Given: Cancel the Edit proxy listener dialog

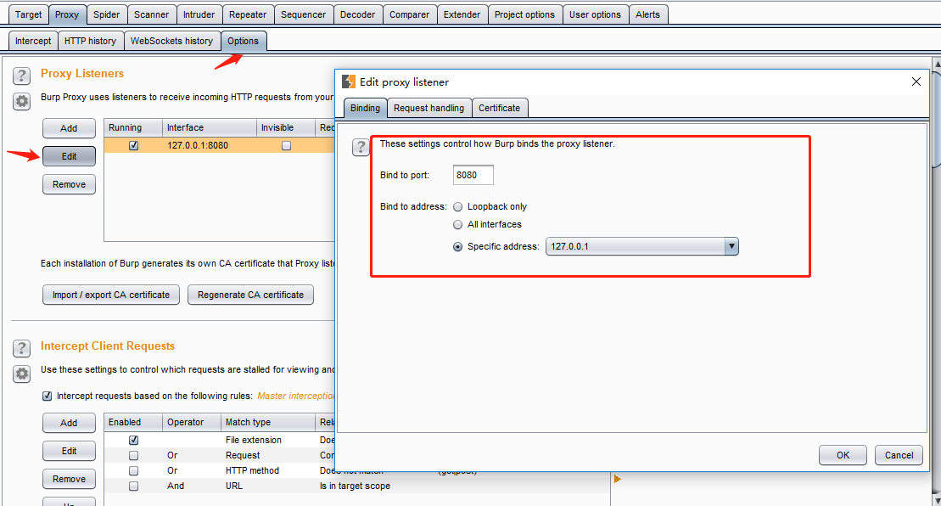Looking at the screenshot, I should pyautogui.click(x=899, y=455).
